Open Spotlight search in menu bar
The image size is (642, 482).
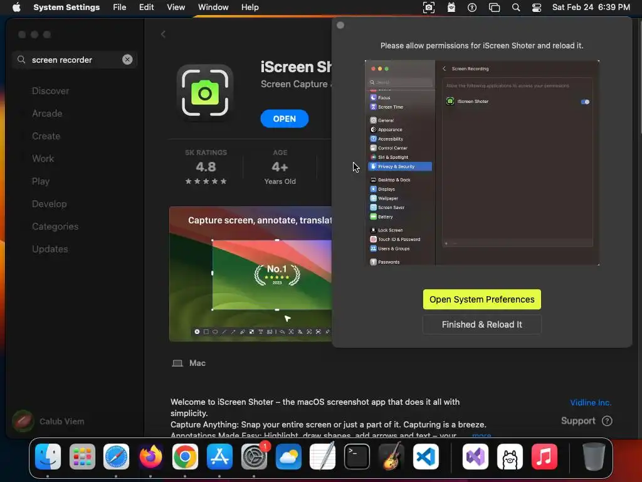pyautogui.click(x=516, y=8)
